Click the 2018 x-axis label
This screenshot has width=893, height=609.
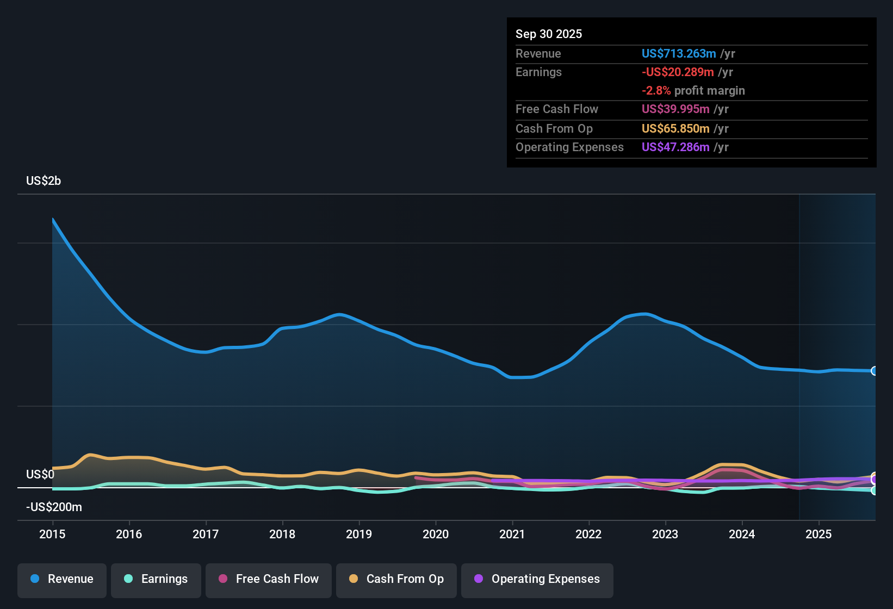282,534
